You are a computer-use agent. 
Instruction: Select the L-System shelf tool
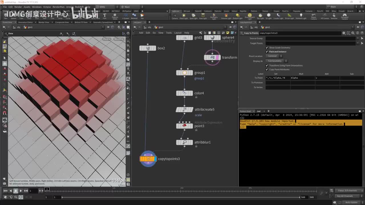[125, 16]
